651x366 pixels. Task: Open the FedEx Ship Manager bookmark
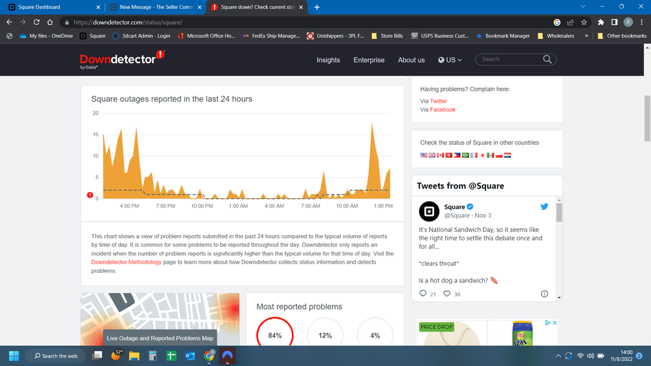tap(271, 36)
